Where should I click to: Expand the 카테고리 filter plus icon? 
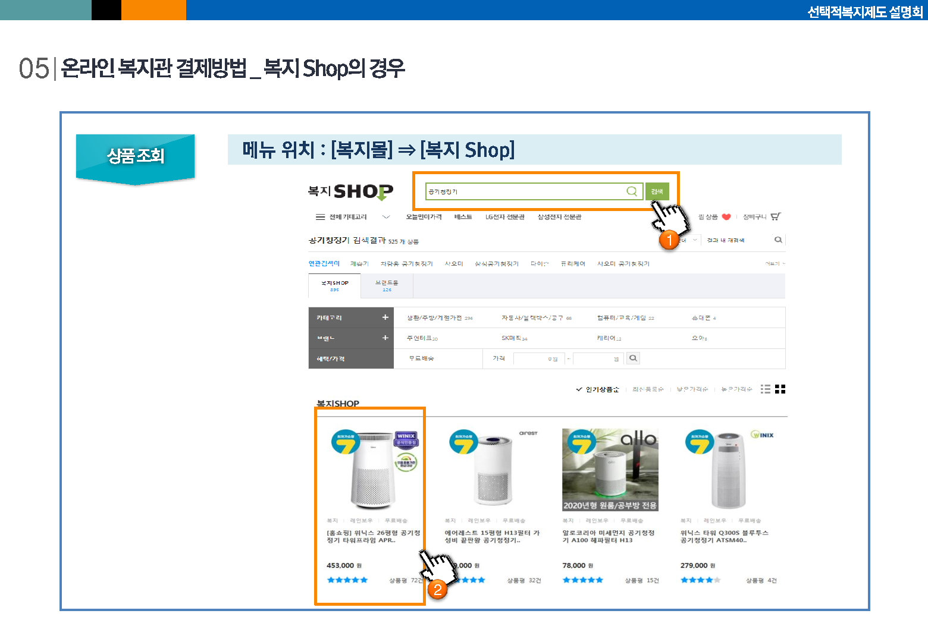point(385,317)
